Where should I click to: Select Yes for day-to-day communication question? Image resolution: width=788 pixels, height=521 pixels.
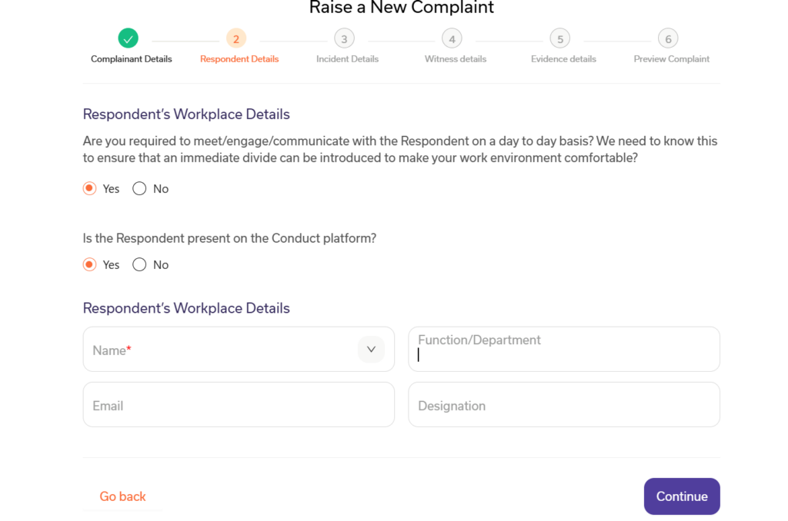pos(90,189)
